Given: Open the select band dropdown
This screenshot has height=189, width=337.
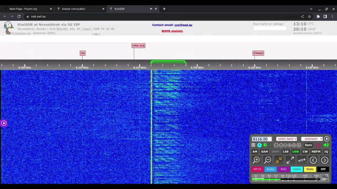Looking at the screenshot, I should tap(287, 139).
